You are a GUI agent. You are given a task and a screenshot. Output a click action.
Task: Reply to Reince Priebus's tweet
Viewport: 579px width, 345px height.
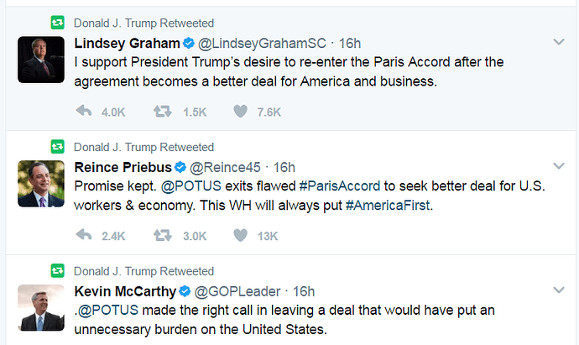click(84, 236)
